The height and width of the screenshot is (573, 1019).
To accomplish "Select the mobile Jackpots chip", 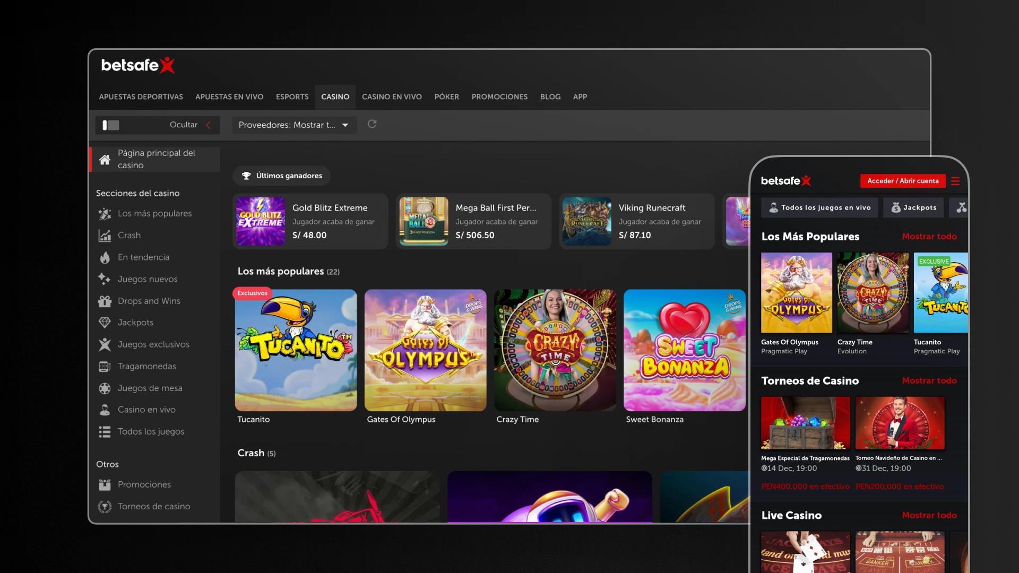I will [x=913, y=207].
